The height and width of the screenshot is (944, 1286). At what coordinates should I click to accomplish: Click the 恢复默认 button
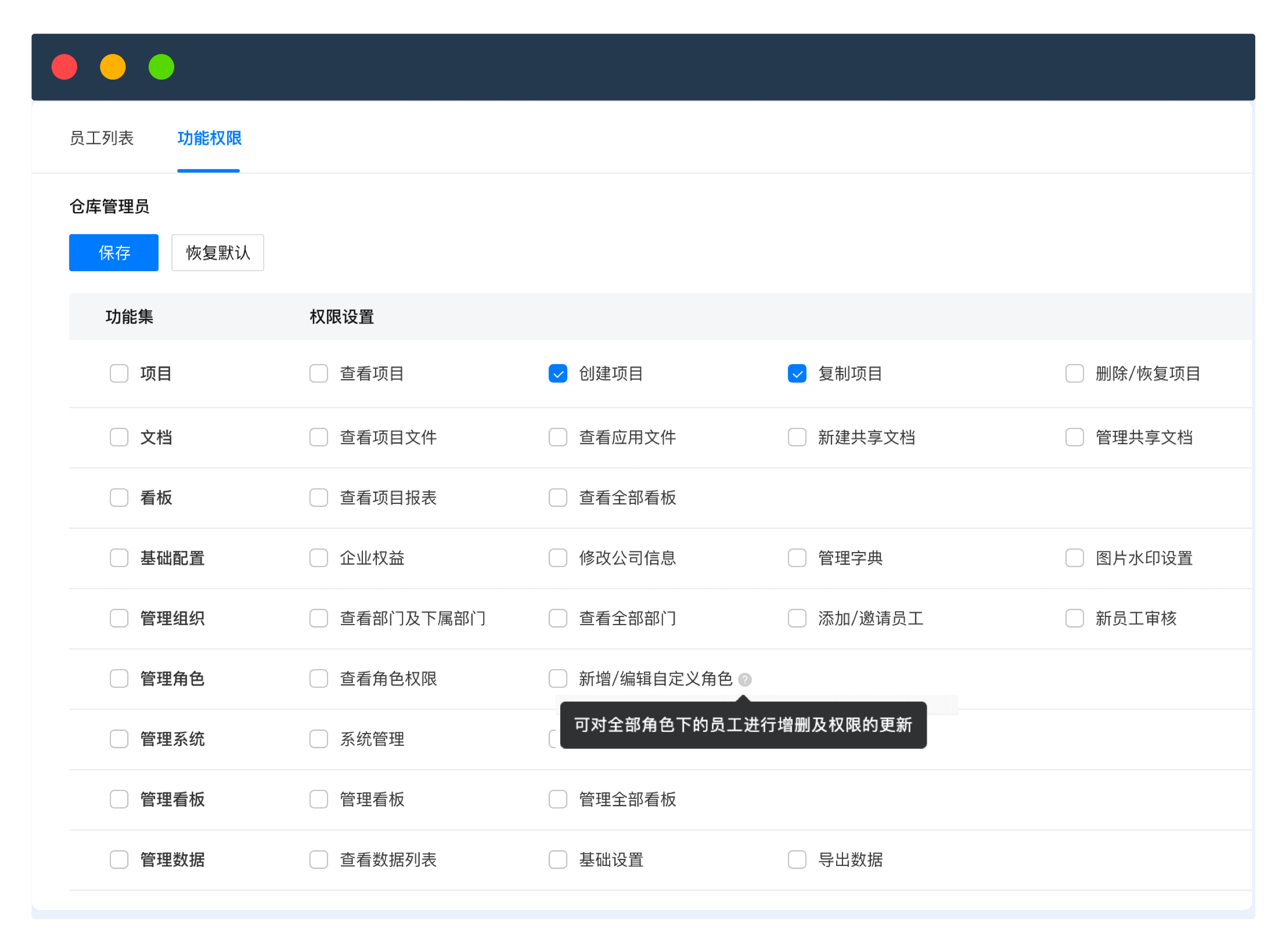[x=217, y=253]
